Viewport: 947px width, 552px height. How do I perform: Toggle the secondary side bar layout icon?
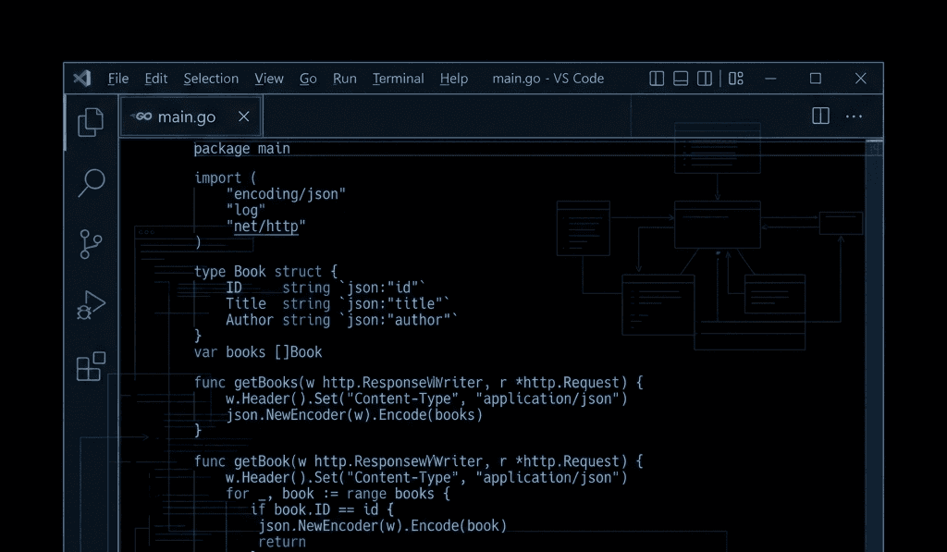pyautogui.click(x=704, y=79)
